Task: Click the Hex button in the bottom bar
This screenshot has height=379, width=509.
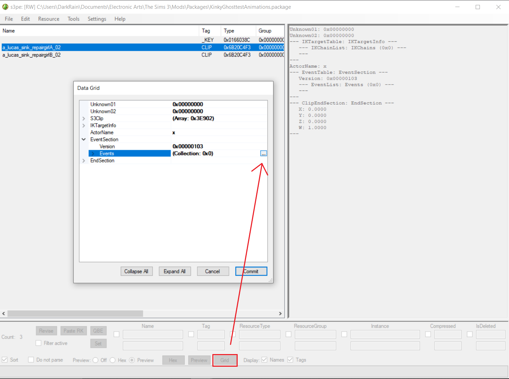Action: pyautogui.click(x=173, y=360)
